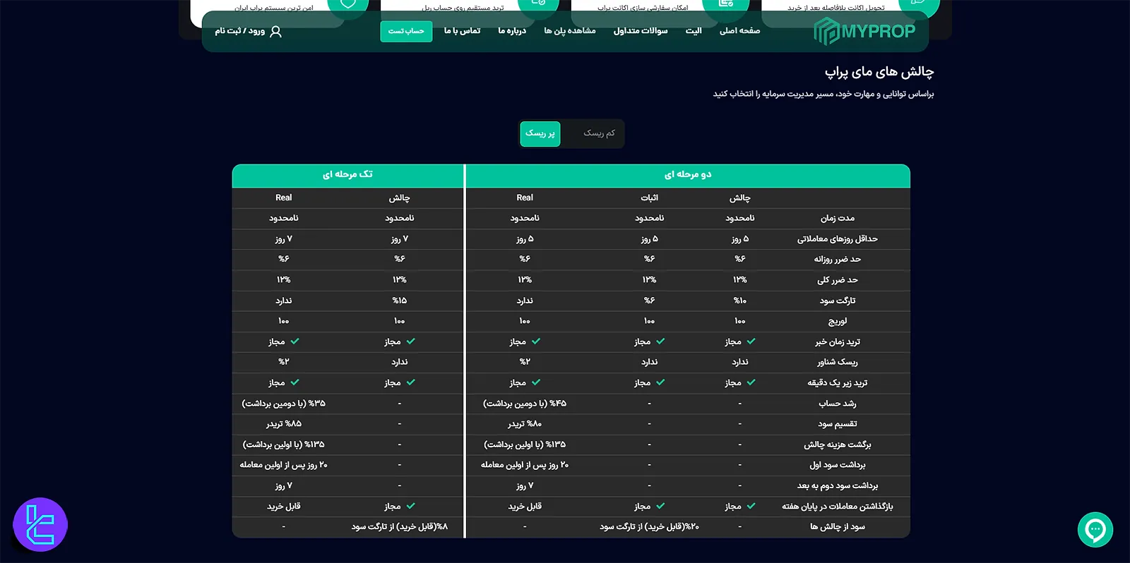Viewport: 1130px width, 563px height.
Task: Click the مدت زمان row label
Action: click(x=838, y=218)
